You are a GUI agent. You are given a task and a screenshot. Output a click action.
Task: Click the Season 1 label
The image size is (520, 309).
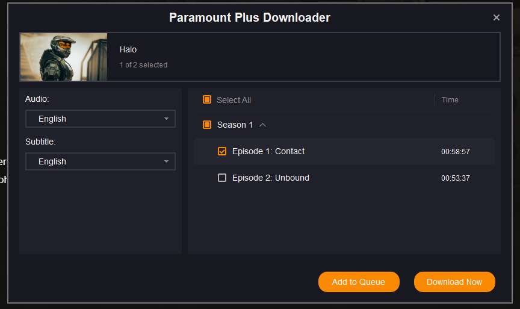[235, 125]
